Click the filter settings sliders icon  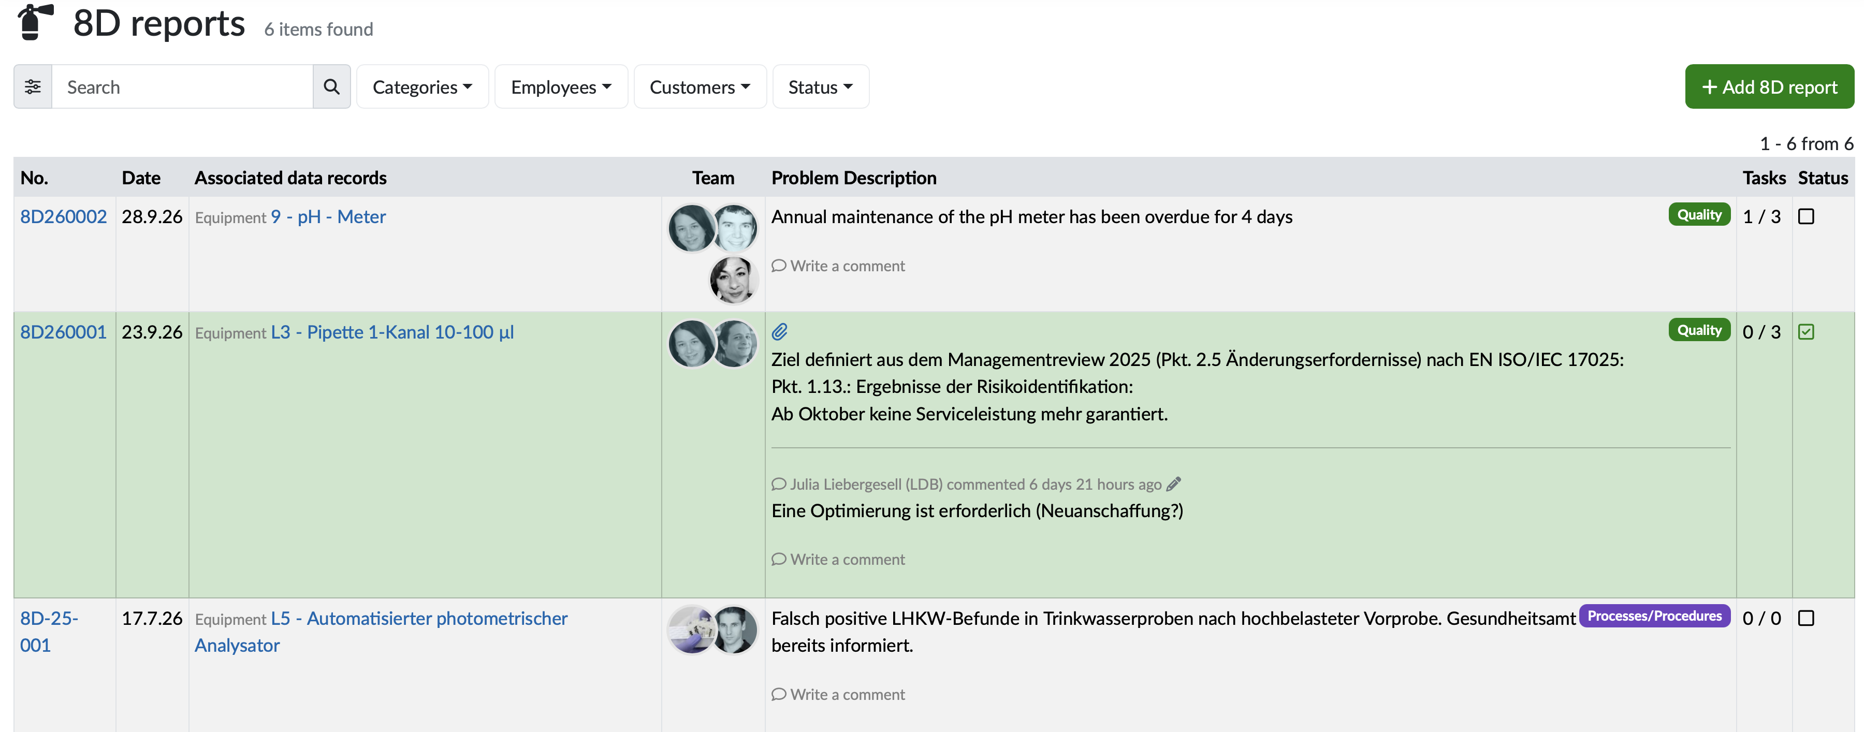[x=33, y=87]
